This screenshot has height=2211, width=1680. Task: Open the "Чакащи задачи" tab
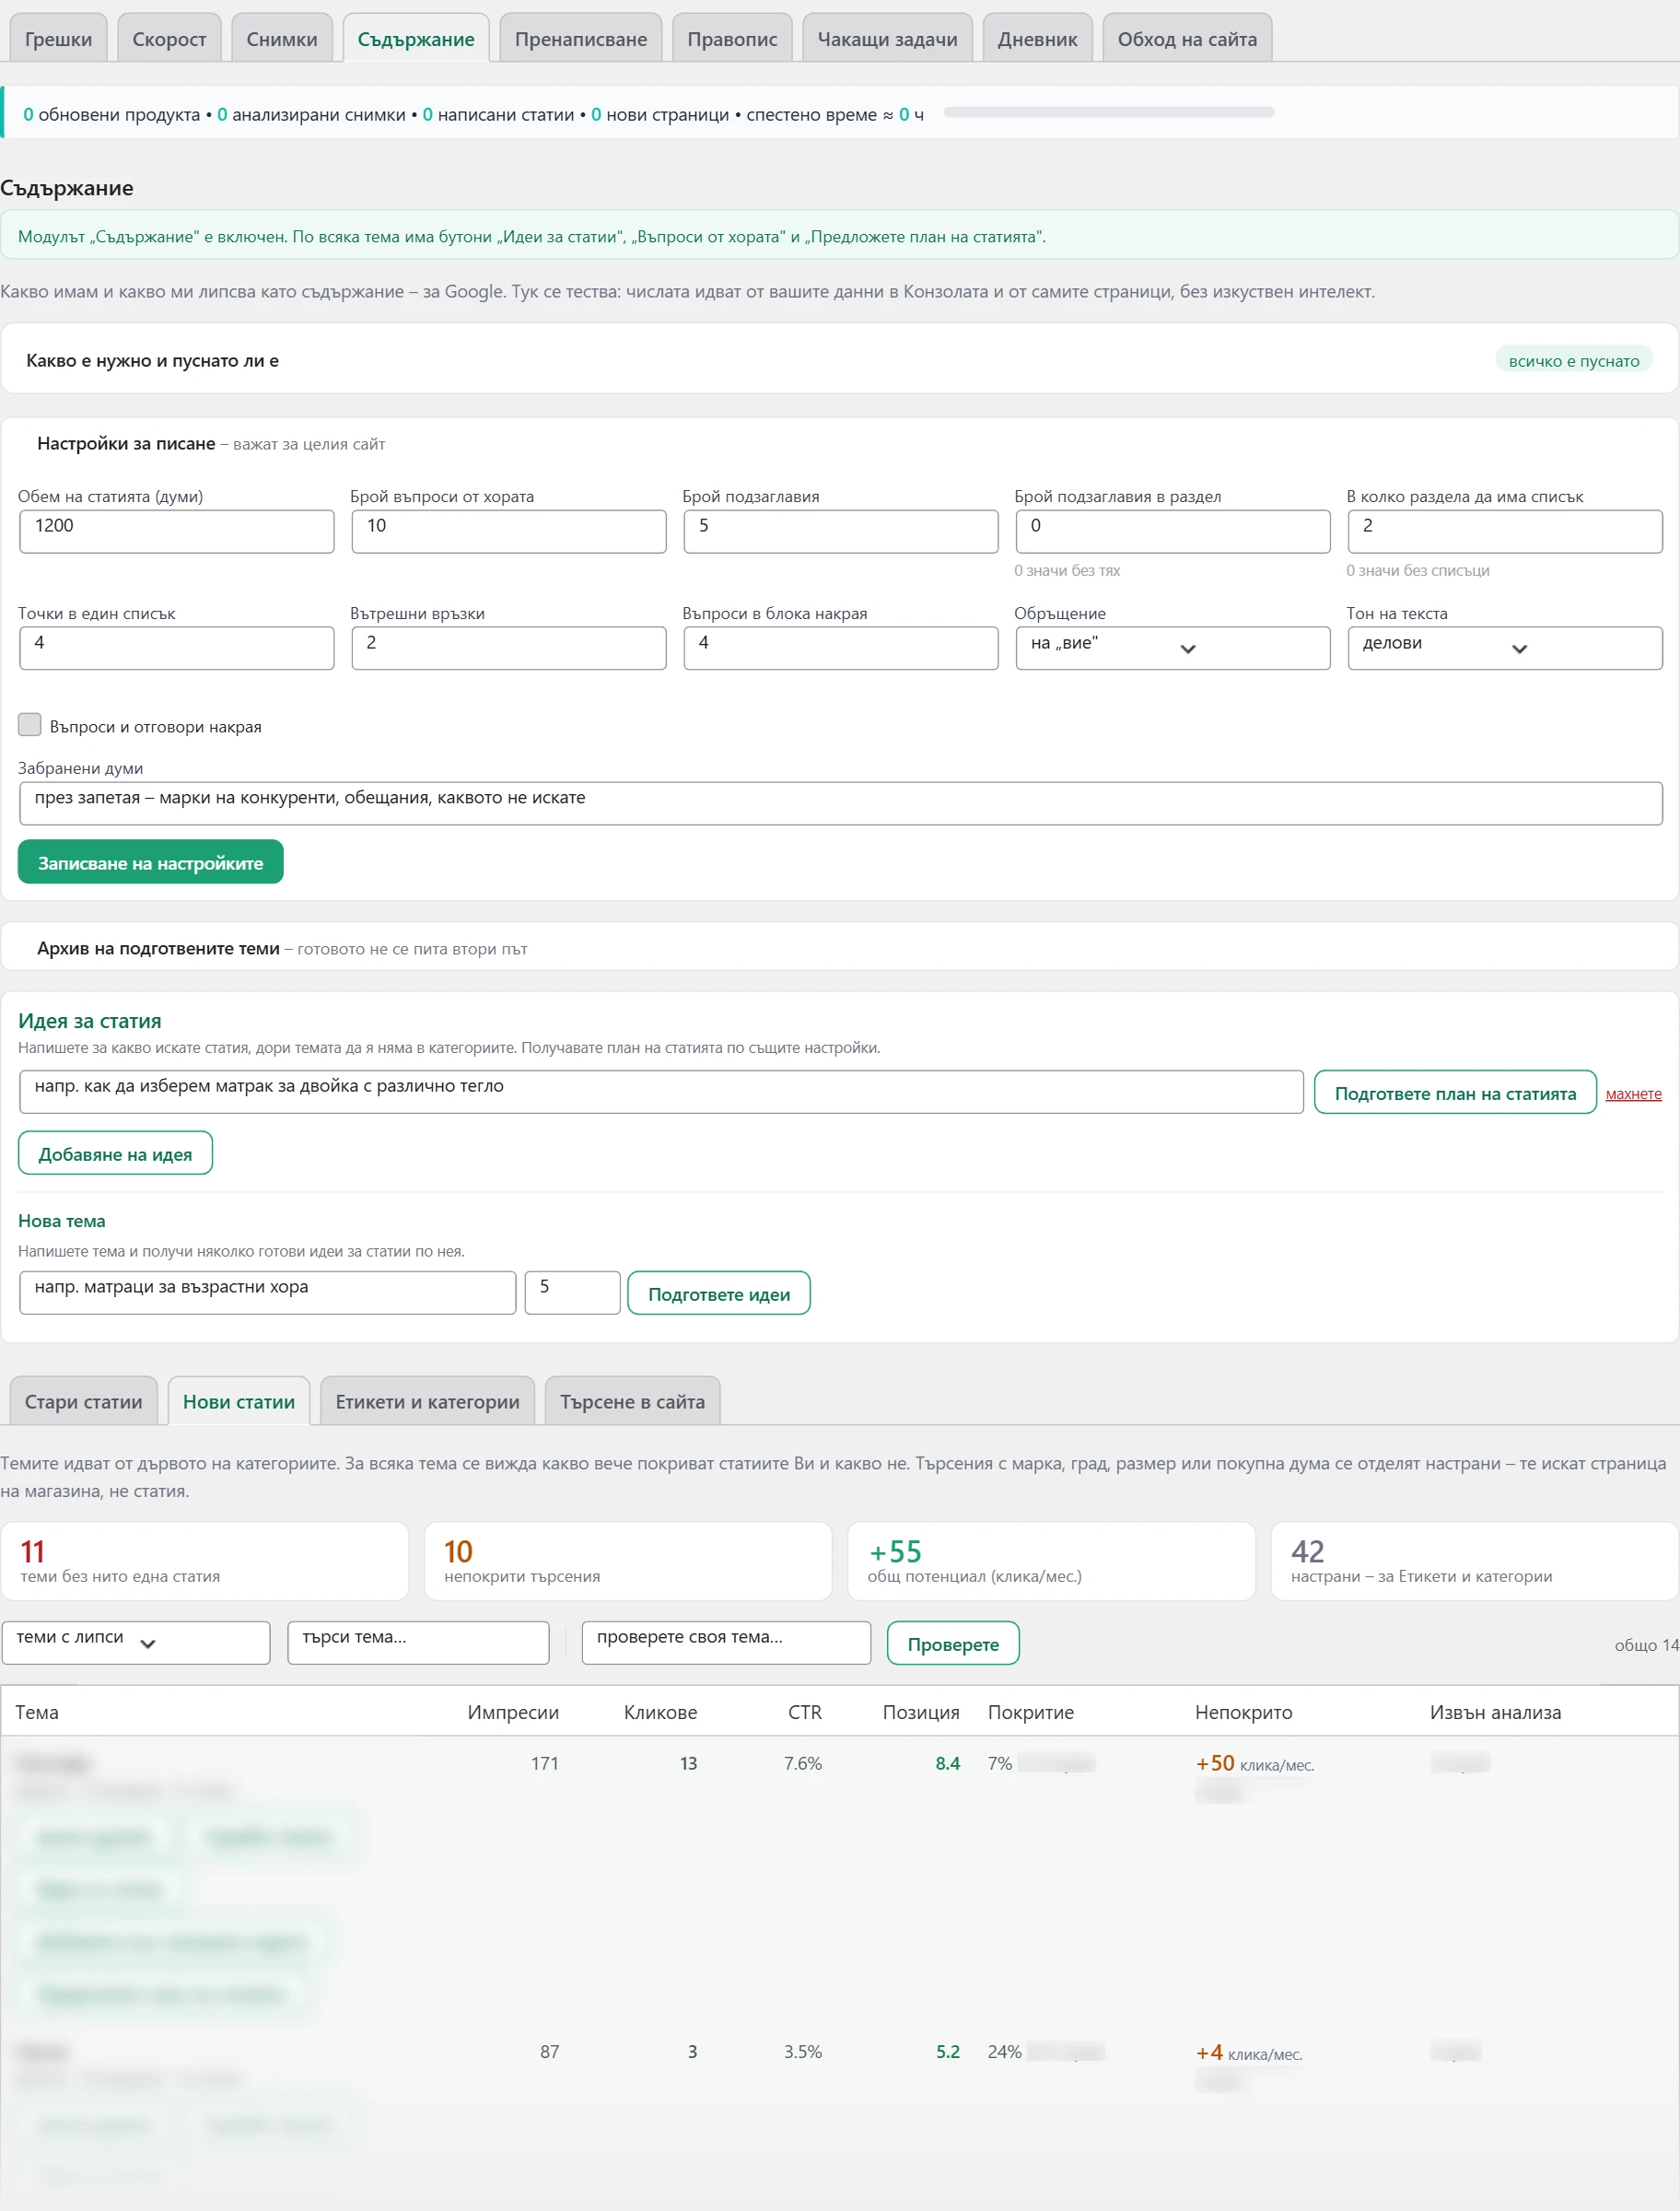click(887, 39)
